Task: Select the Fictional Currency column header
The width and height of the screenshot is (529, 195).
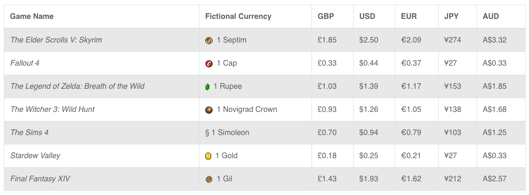Action: tap(238, 16)
